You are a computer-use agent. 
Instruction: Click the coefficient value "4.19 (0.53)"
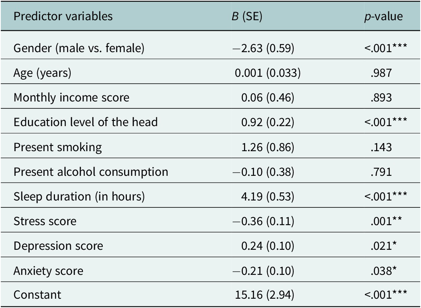pos(267,196)
